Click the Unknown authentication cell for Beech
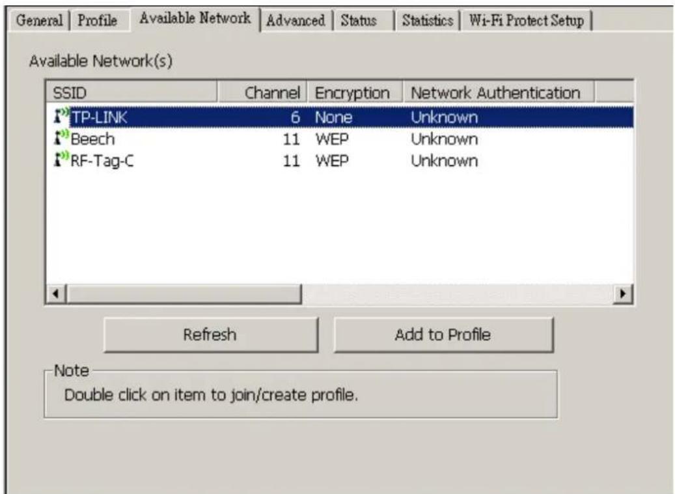The height and width of the screenshot is (494, 675). [445, 139]
